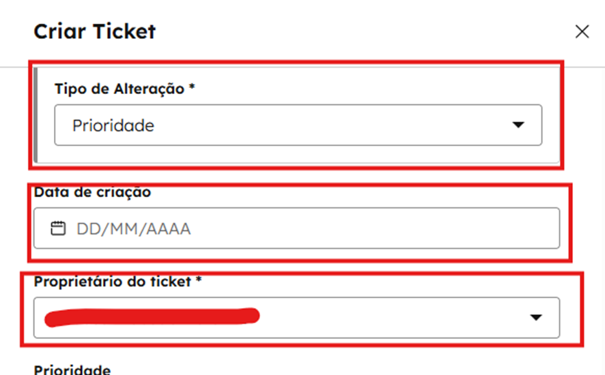605x375 pixels.
Task: Click the DD/MM/AAAA placeholder text
Action: pos(133,228)
